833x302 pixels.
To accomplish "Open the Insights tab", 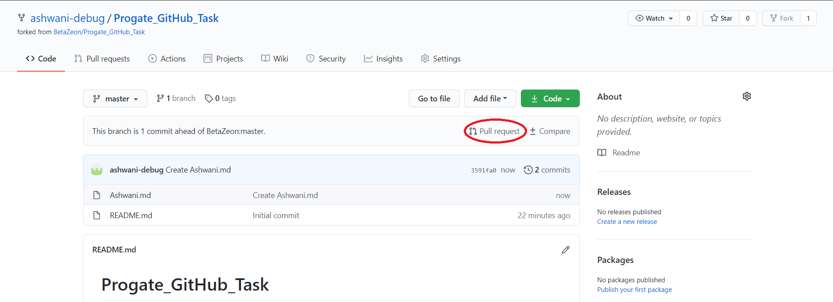I will pos(383,59).
